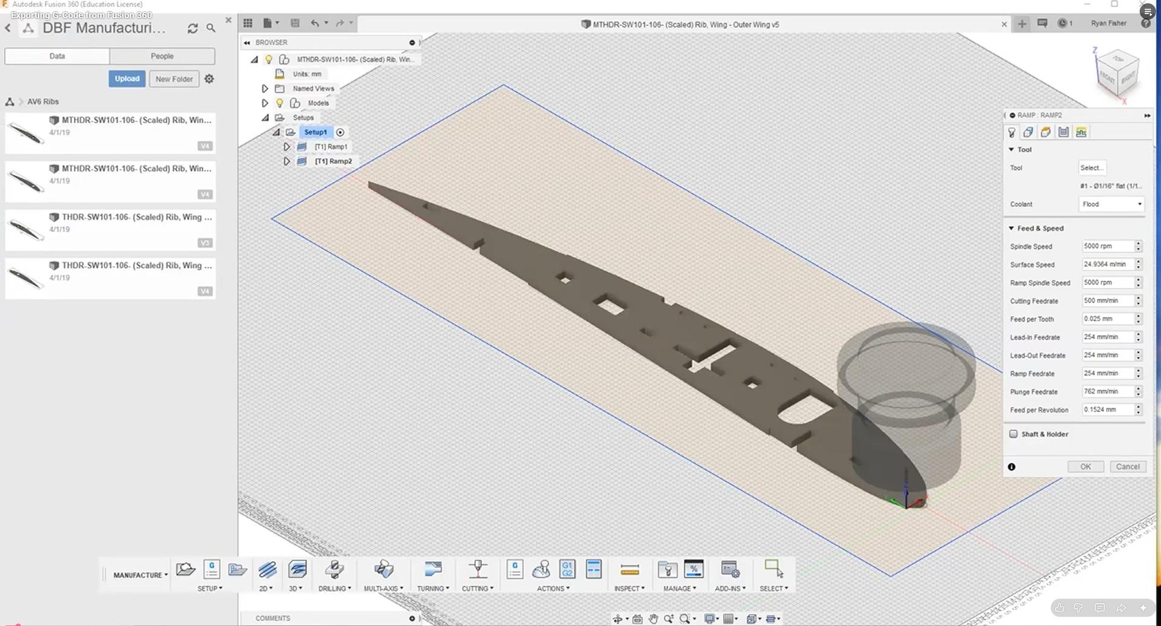
Task: Open the Linking tab in RAMP2 dialog
Action: click(x=1082, y=132)
